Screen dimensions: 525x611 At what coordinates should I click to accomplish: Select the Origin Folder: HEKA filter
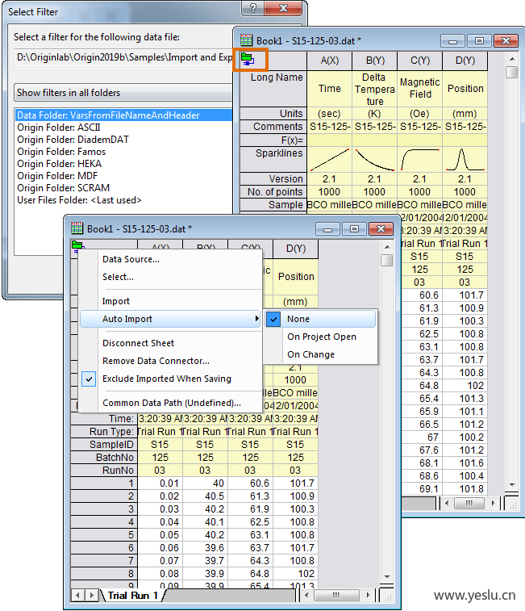point(59,164)
